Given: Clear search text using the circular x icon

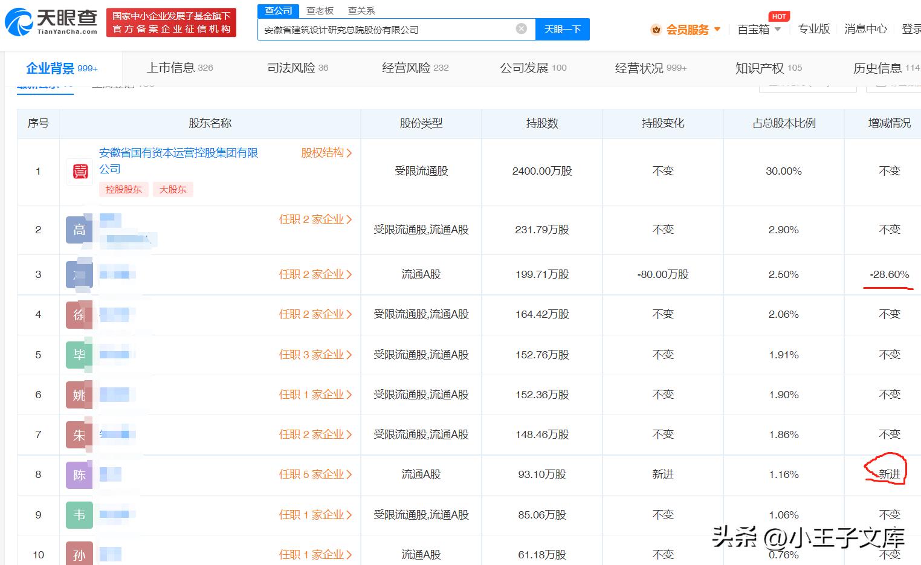Looking at the screenshot, I should 520,28.
